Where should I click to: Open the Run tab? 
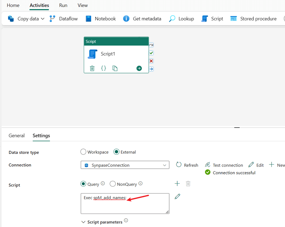pos(63,5)
